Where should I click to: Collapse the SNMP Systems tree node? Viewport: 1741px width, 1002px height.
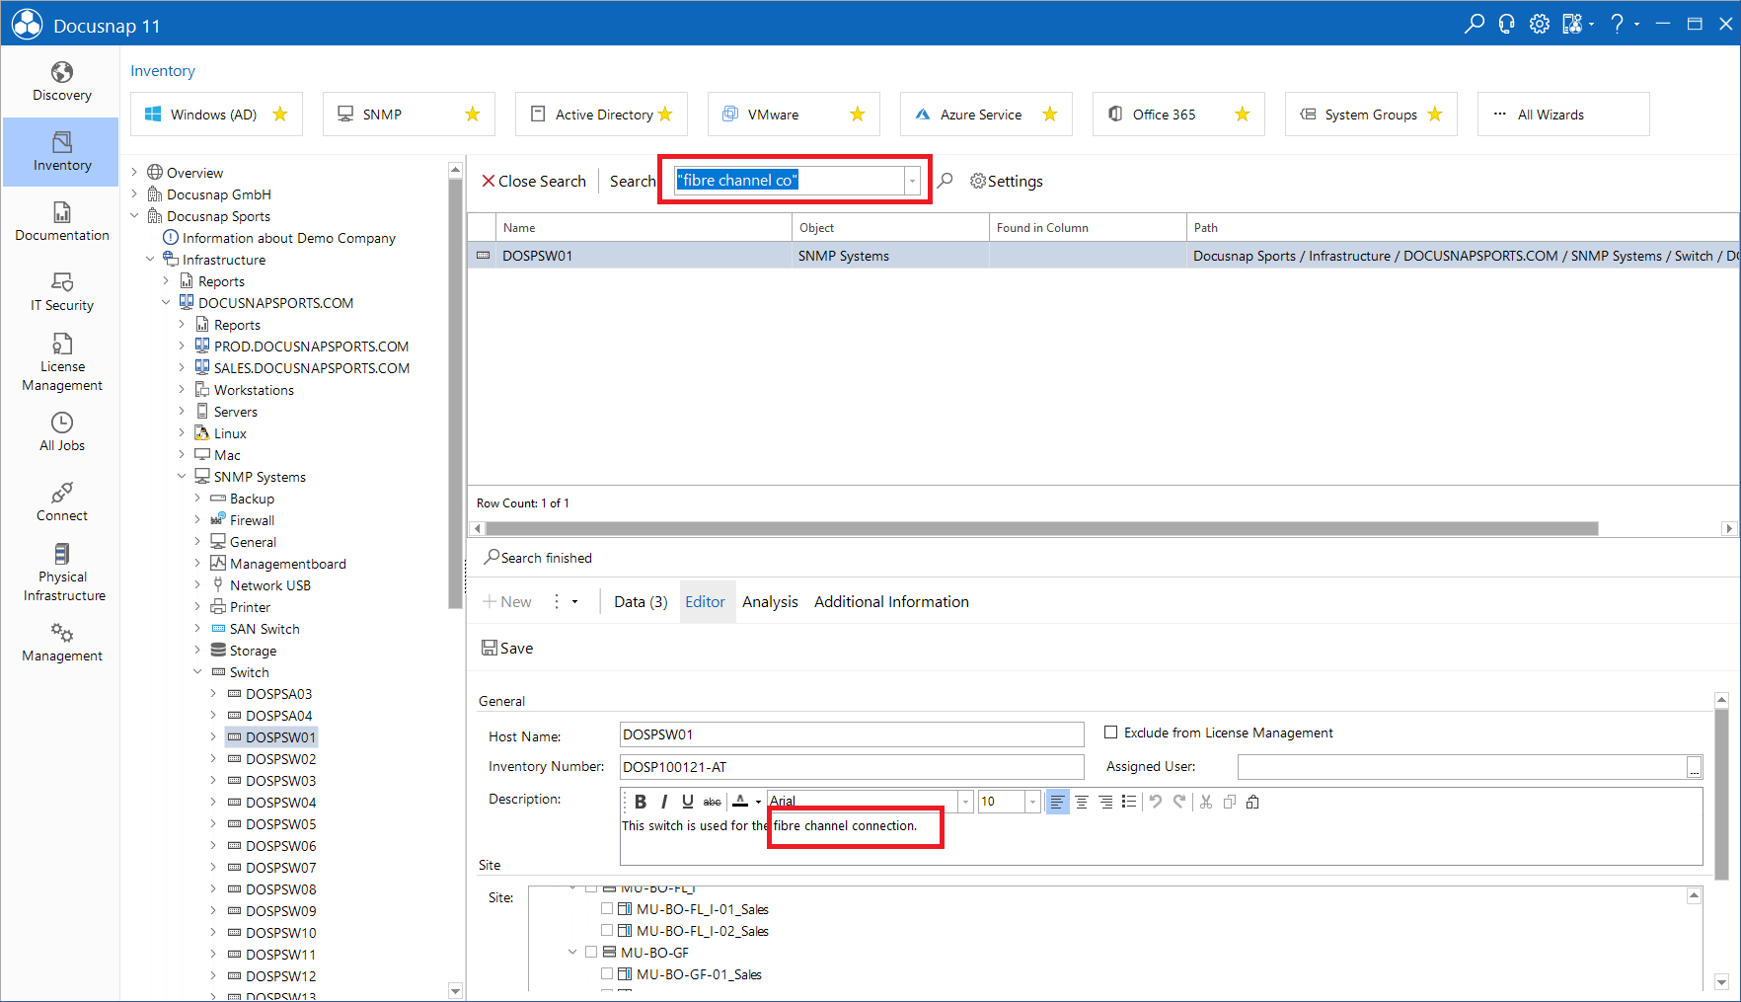(182, 477)
